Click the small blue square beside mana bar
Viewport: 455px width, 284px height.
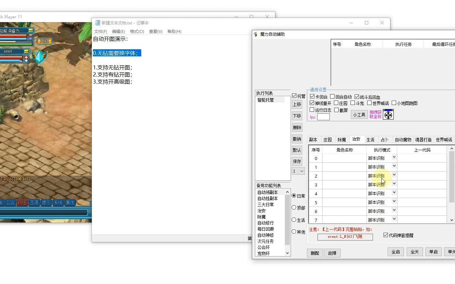30,39
